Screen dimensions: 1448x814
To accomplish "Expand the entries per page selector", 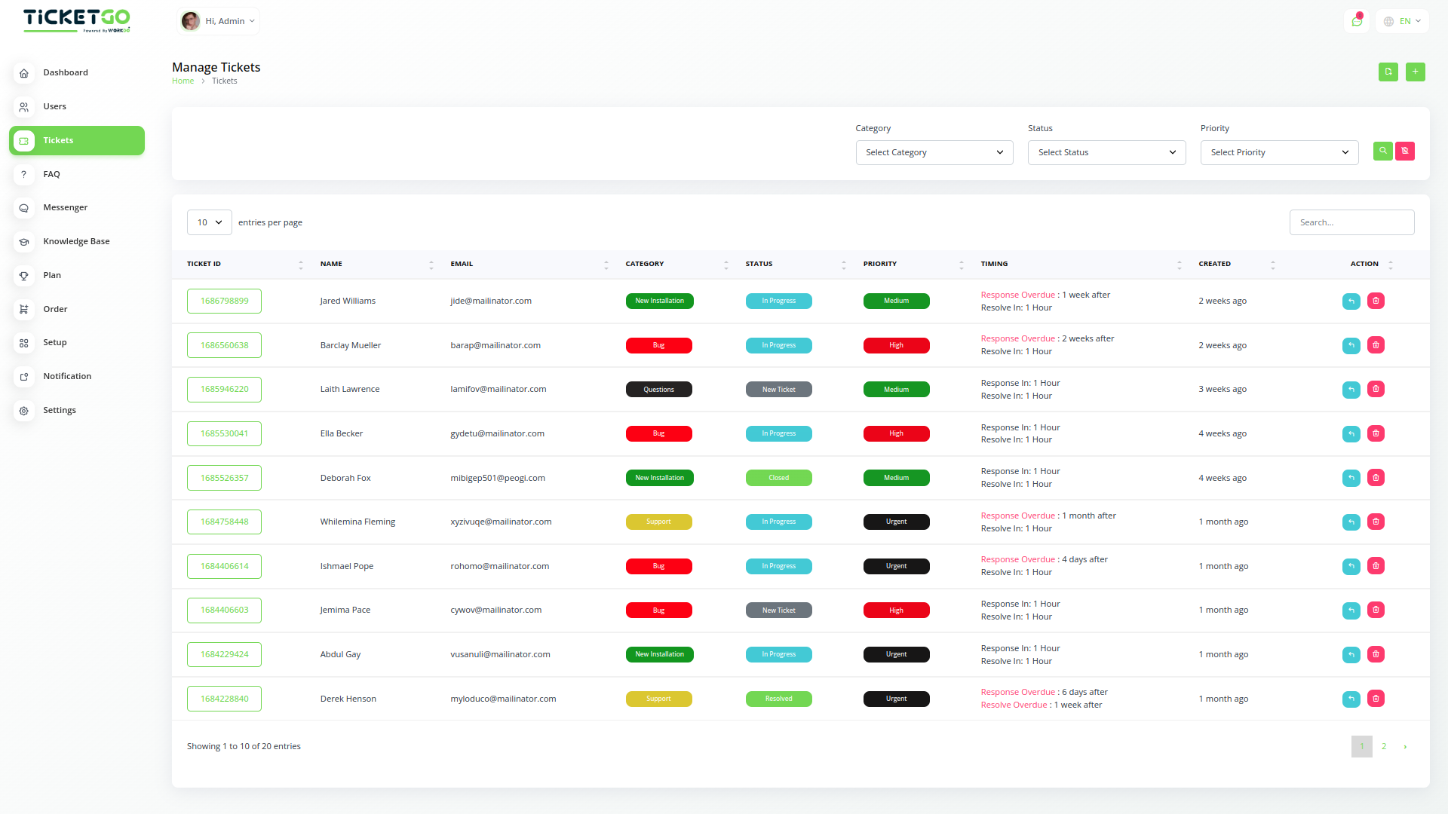I will 209,223.
